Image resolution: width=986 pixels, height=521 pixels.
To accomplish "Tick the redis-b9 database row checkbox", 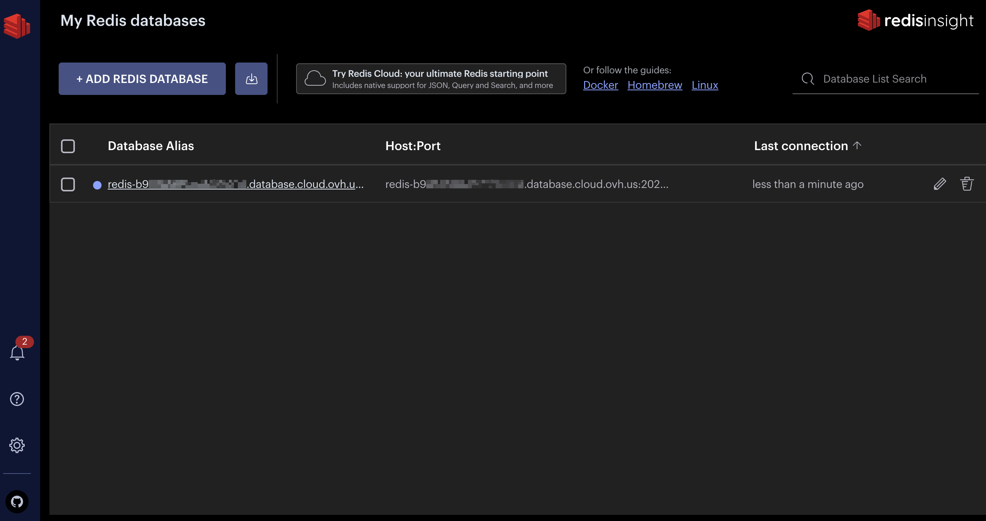I will point(68,184).
